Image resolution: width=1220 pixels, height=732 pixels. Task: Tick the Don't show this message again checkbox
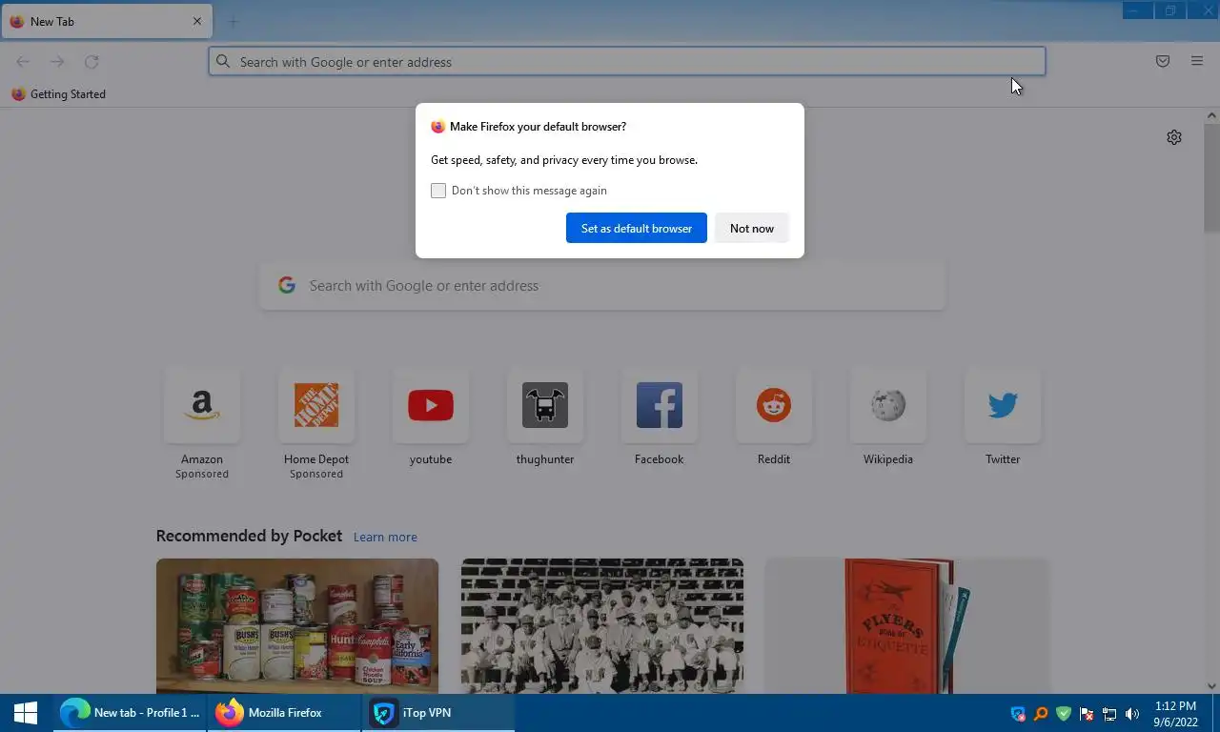(x=438, y=191)
